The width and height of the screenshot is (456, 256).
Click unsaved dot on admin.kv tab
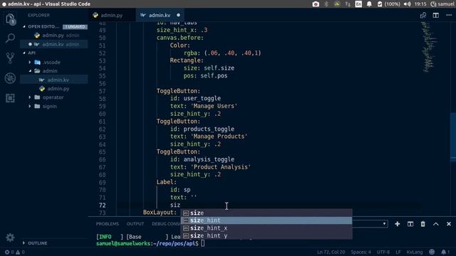tap(178, 15)
